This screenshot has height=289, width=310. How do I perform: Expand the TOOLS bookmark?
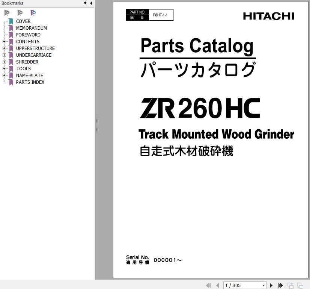[4, 69]
